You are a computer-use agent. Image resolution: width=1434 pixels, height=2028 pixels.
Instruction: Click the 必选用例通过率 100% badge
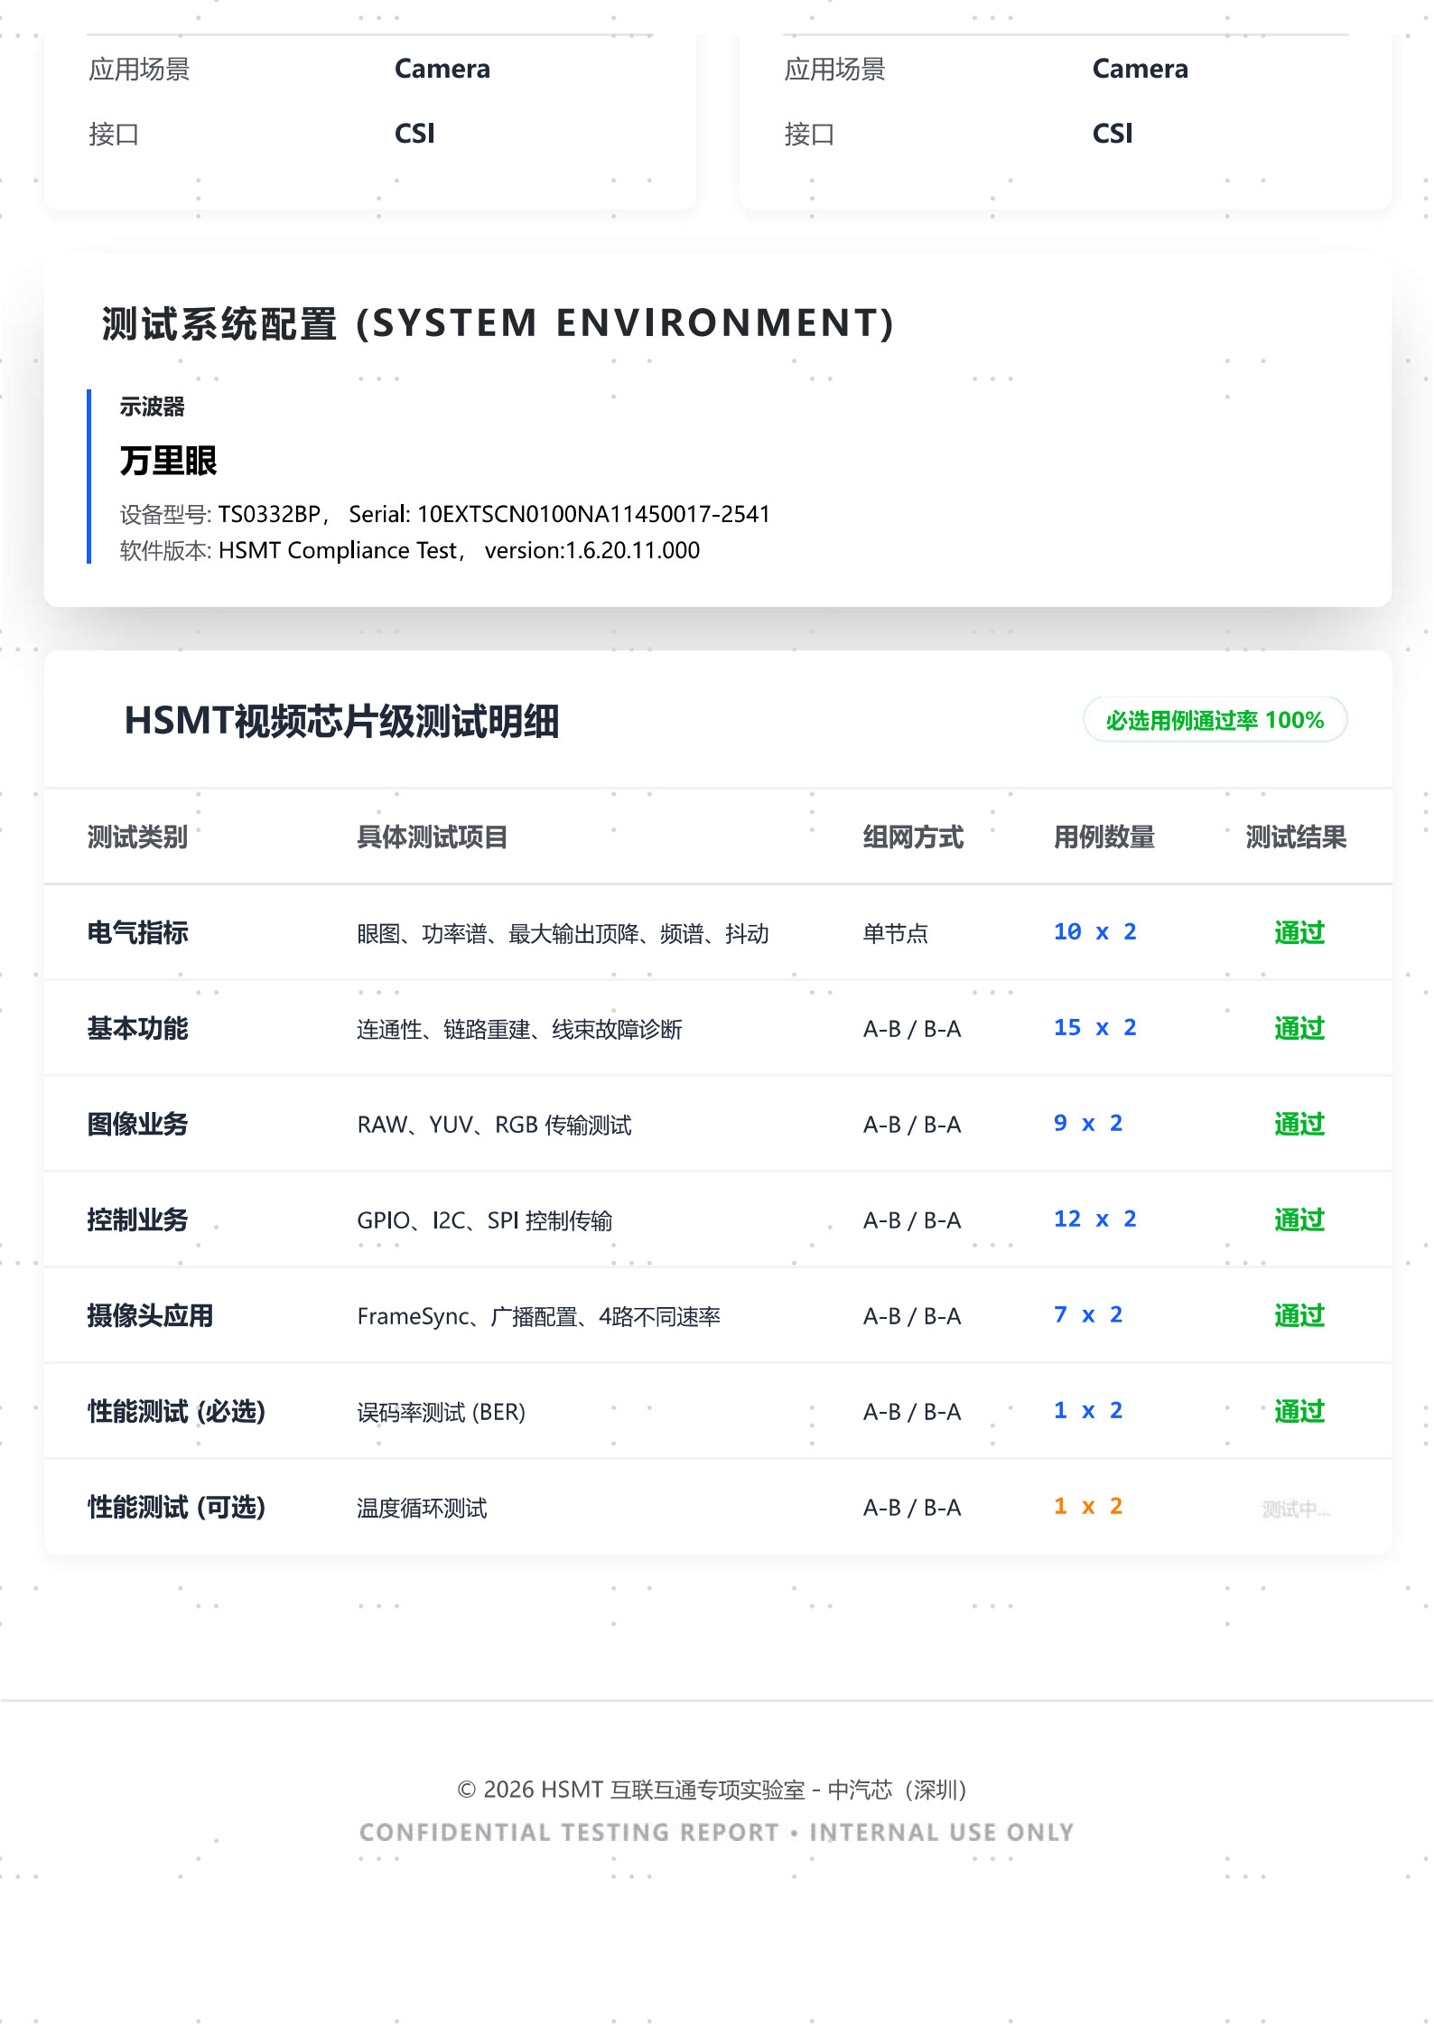point(1215,720)
